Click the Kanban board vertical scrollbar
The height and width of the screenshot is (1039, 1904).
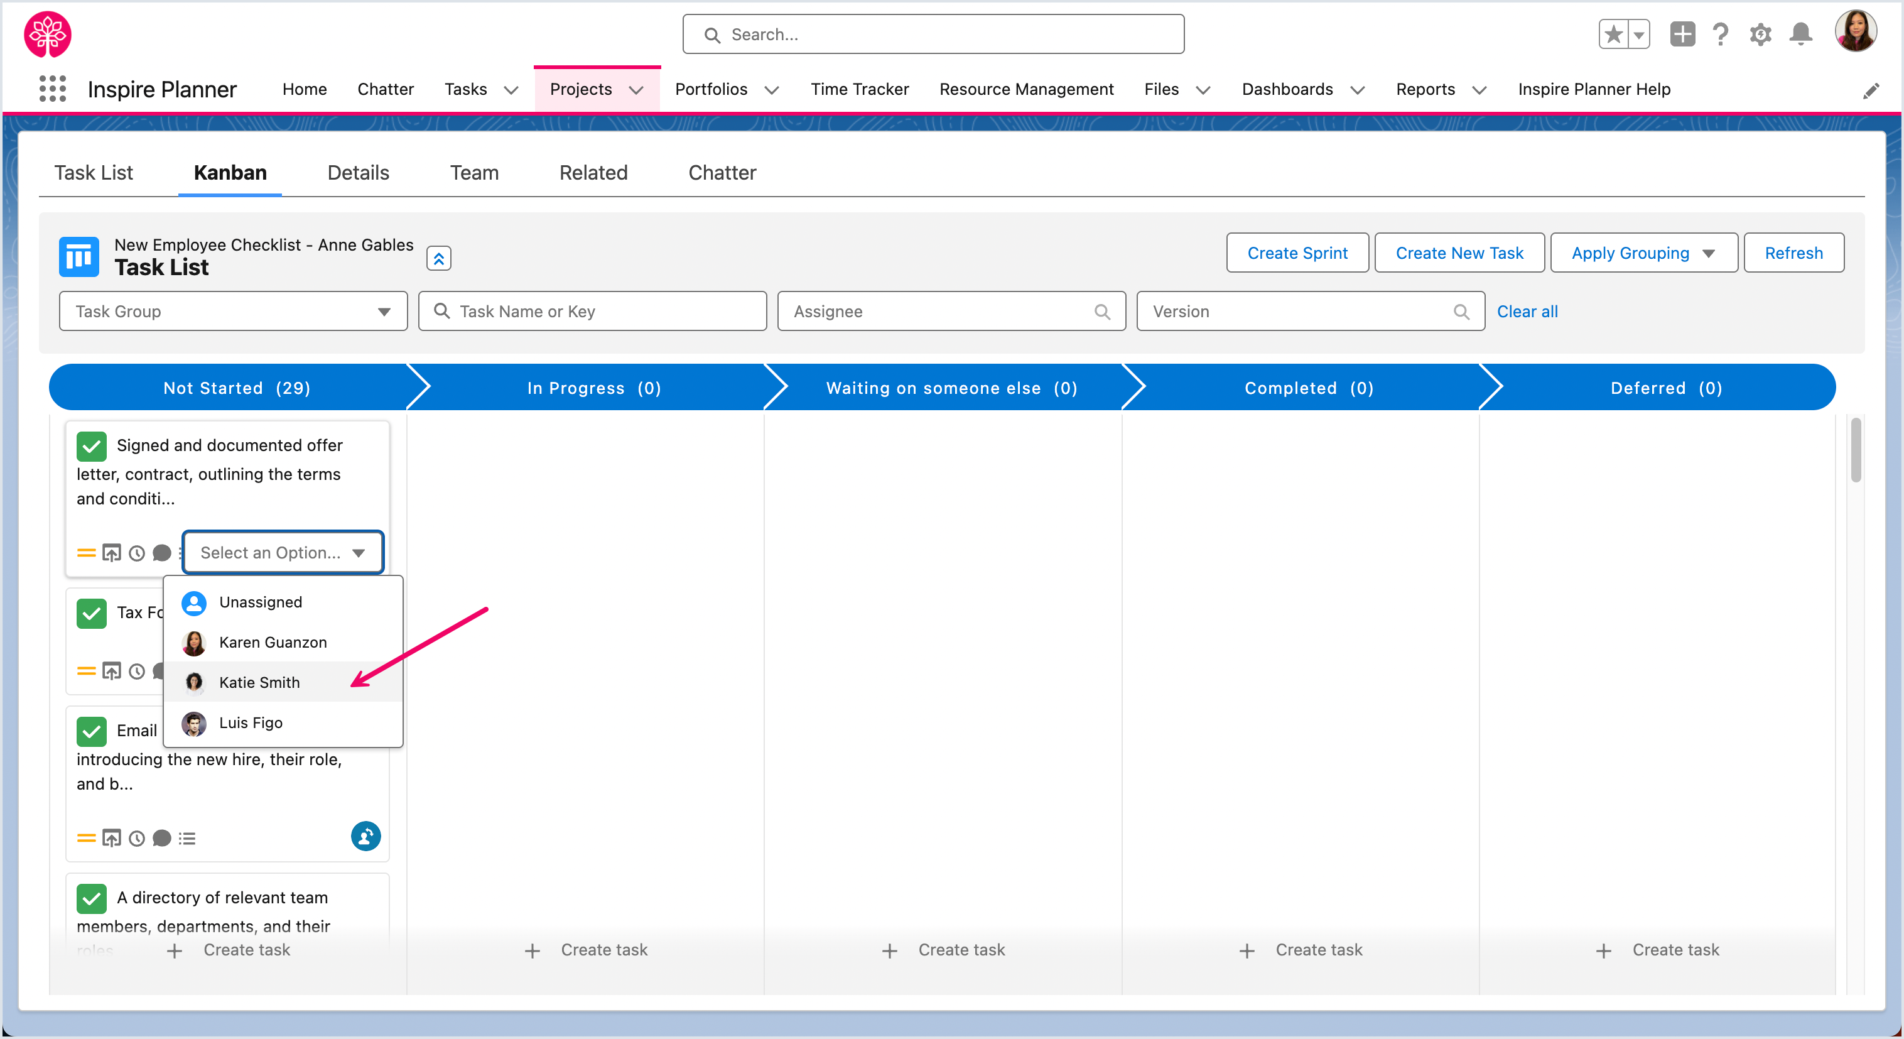click(1855, 450)
